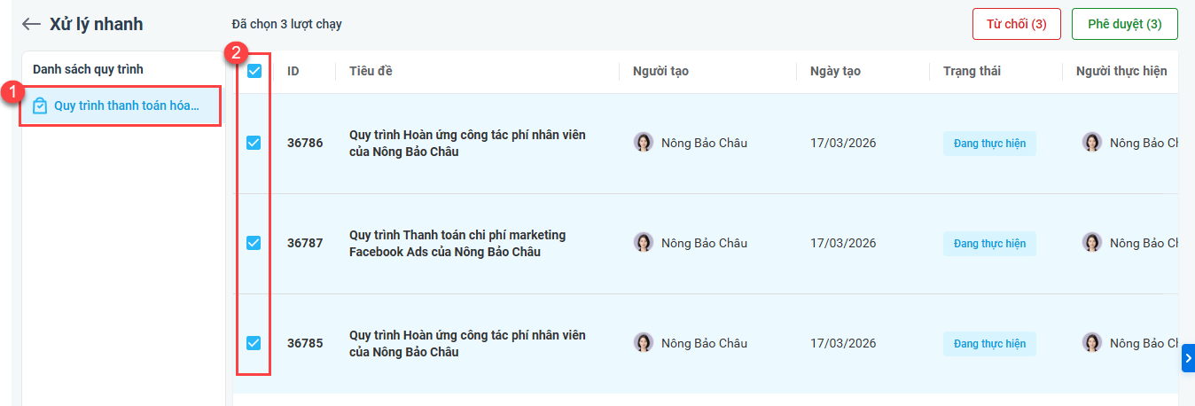Screen dimensions: 1195x406
Task: Click the assignee avatar in row 36786
Action: (x=1092, y=142)
